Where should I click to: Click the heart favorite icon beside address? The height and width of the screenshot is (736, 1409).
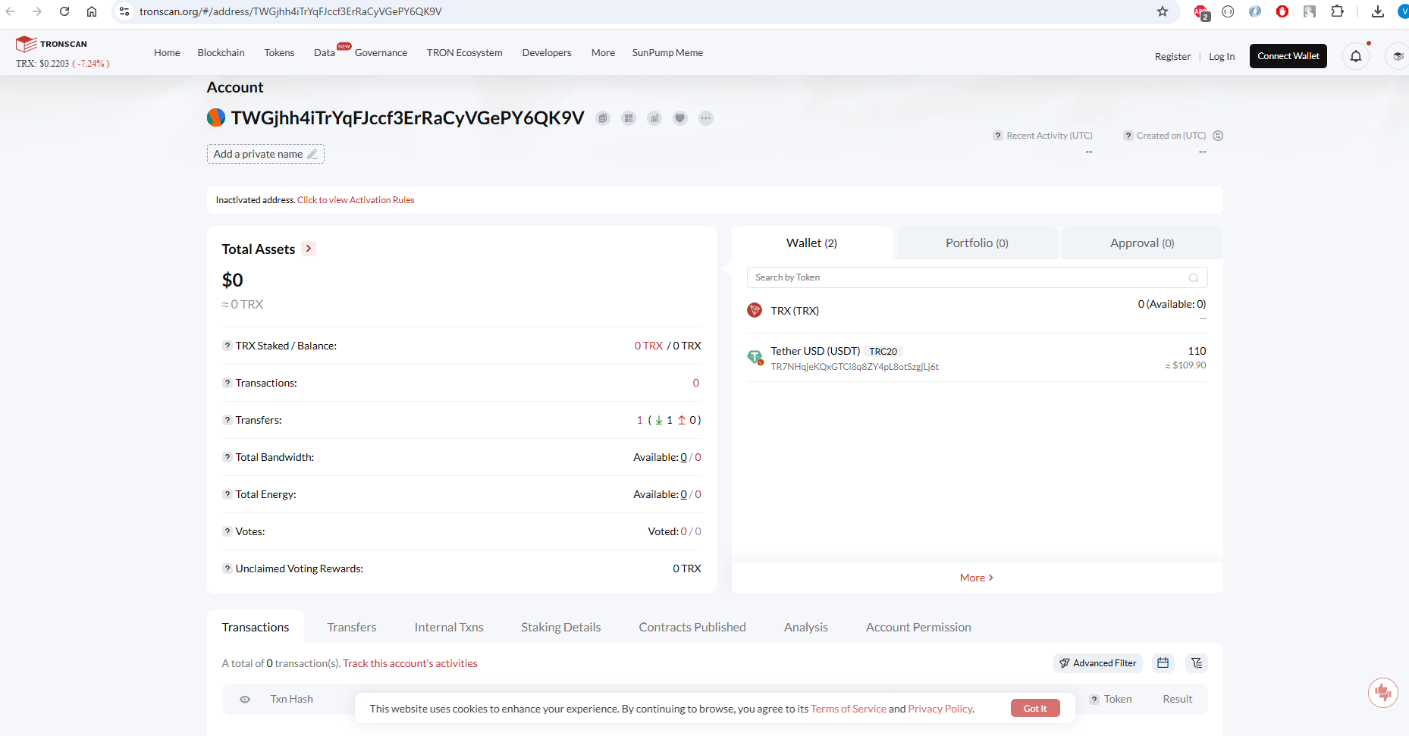(680, 118)
